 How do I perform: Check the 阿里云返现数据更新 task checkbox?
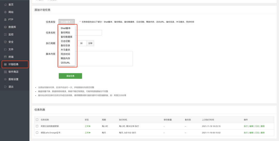pyautogui.click(x=37, y=126)
